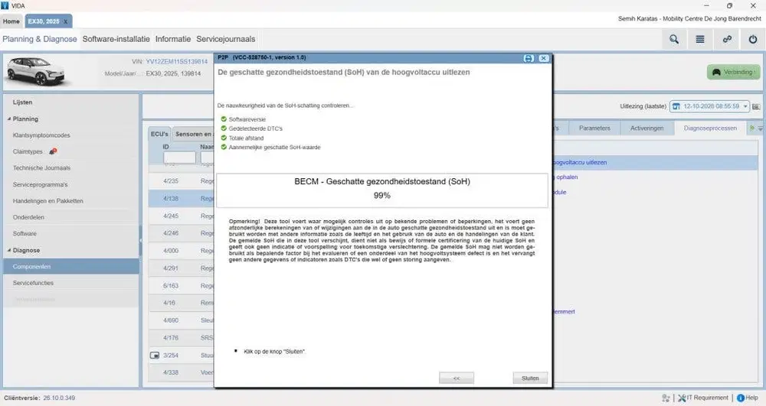
Task: Click the power logout icon
Action: click(753, 40)
